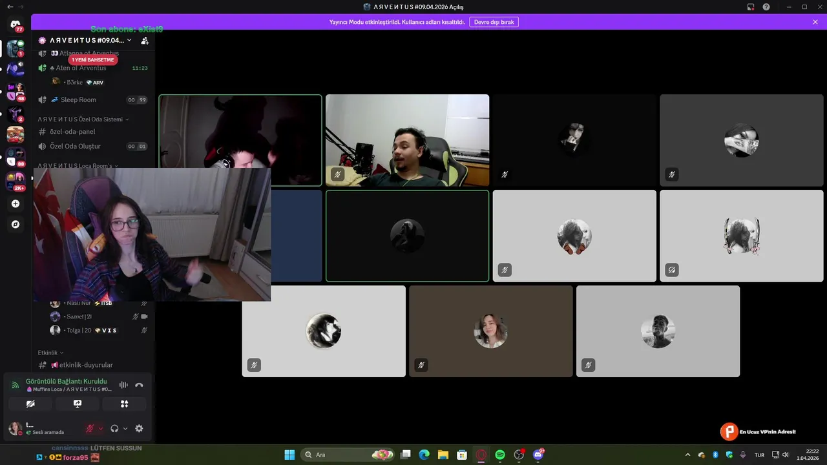Go back with the window's back arrow
Viewport: 827px width, 465px height.
pyautogui.click(x=10, y=6)
